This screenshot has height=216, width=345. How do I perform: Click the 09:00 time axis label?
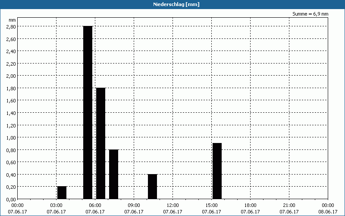click(134, 206)
